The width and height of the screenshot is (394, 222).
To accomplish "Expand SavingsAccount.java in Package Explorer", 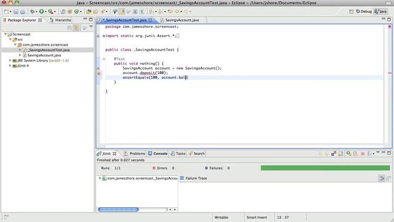I will pos(20,55).
